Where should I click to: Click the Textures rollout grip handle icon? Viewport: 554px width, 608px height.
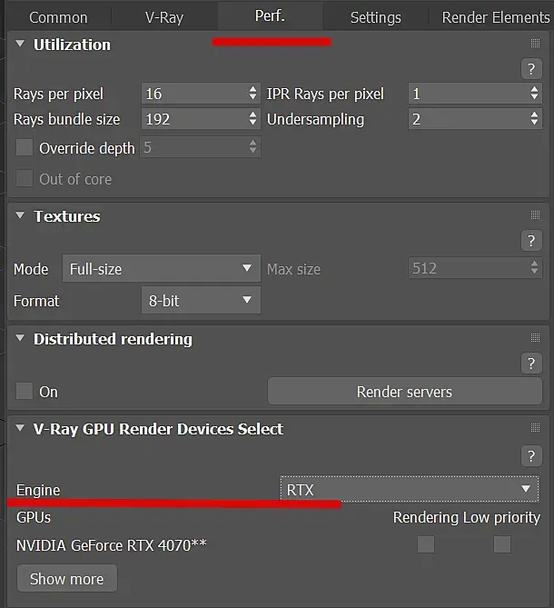(535, 214)
